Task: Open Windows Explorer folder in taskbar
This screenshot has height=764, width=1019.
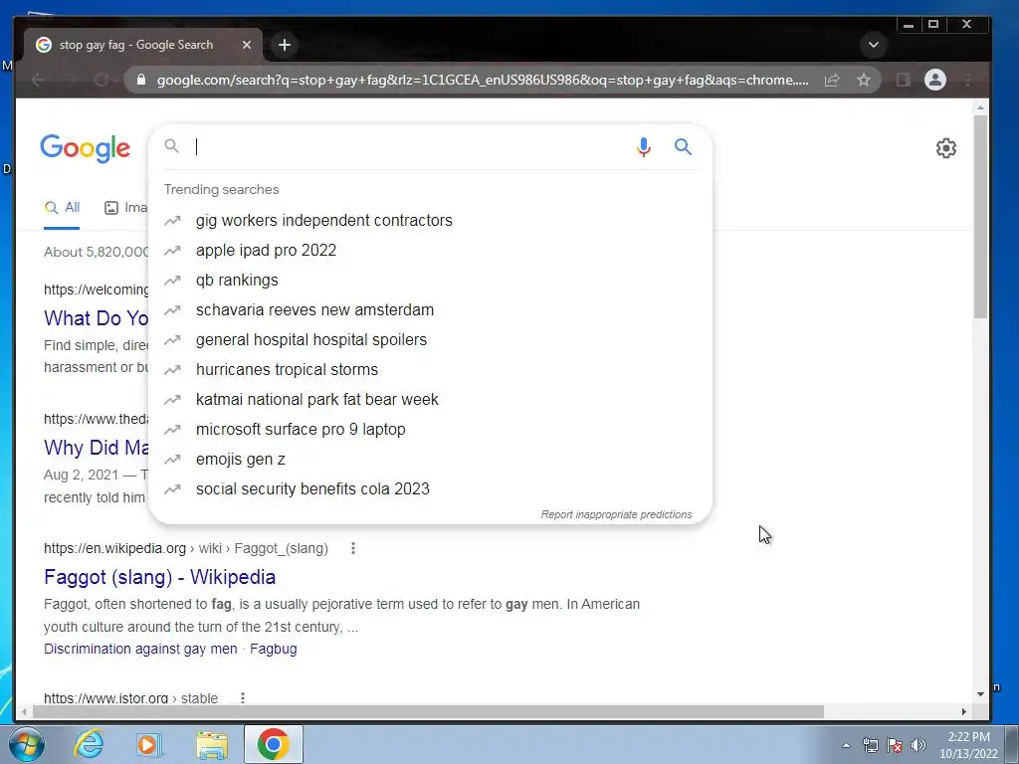Action: click(212, 744)
